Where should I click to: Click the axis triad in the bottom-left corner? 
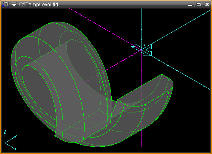click(x=10, y=140)
